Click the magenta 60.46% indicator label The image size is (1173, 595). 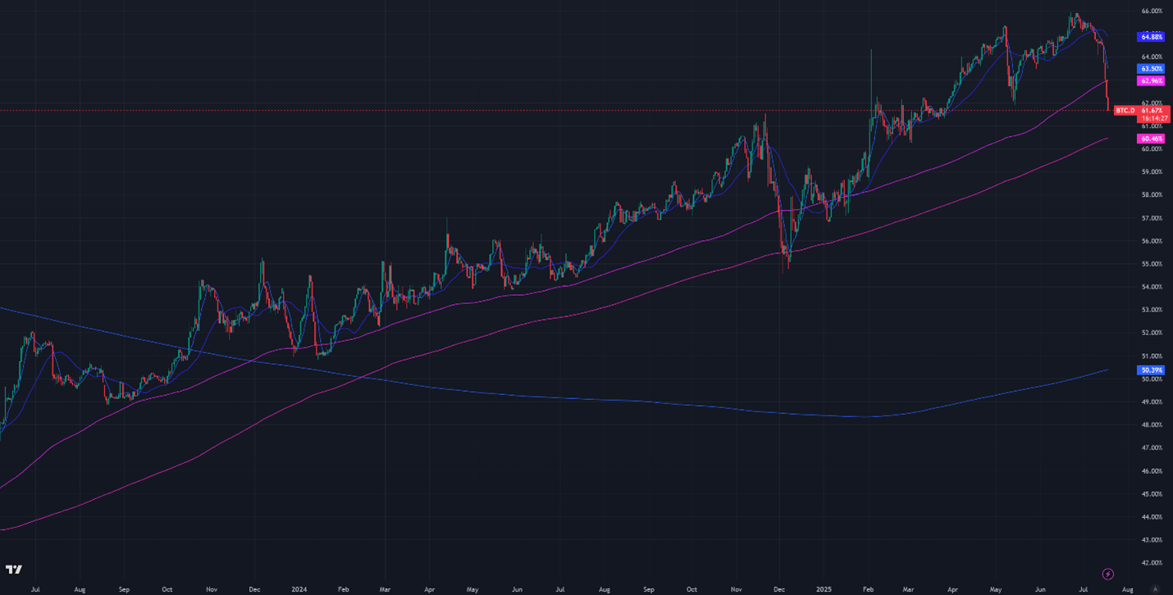[1151, 139]
